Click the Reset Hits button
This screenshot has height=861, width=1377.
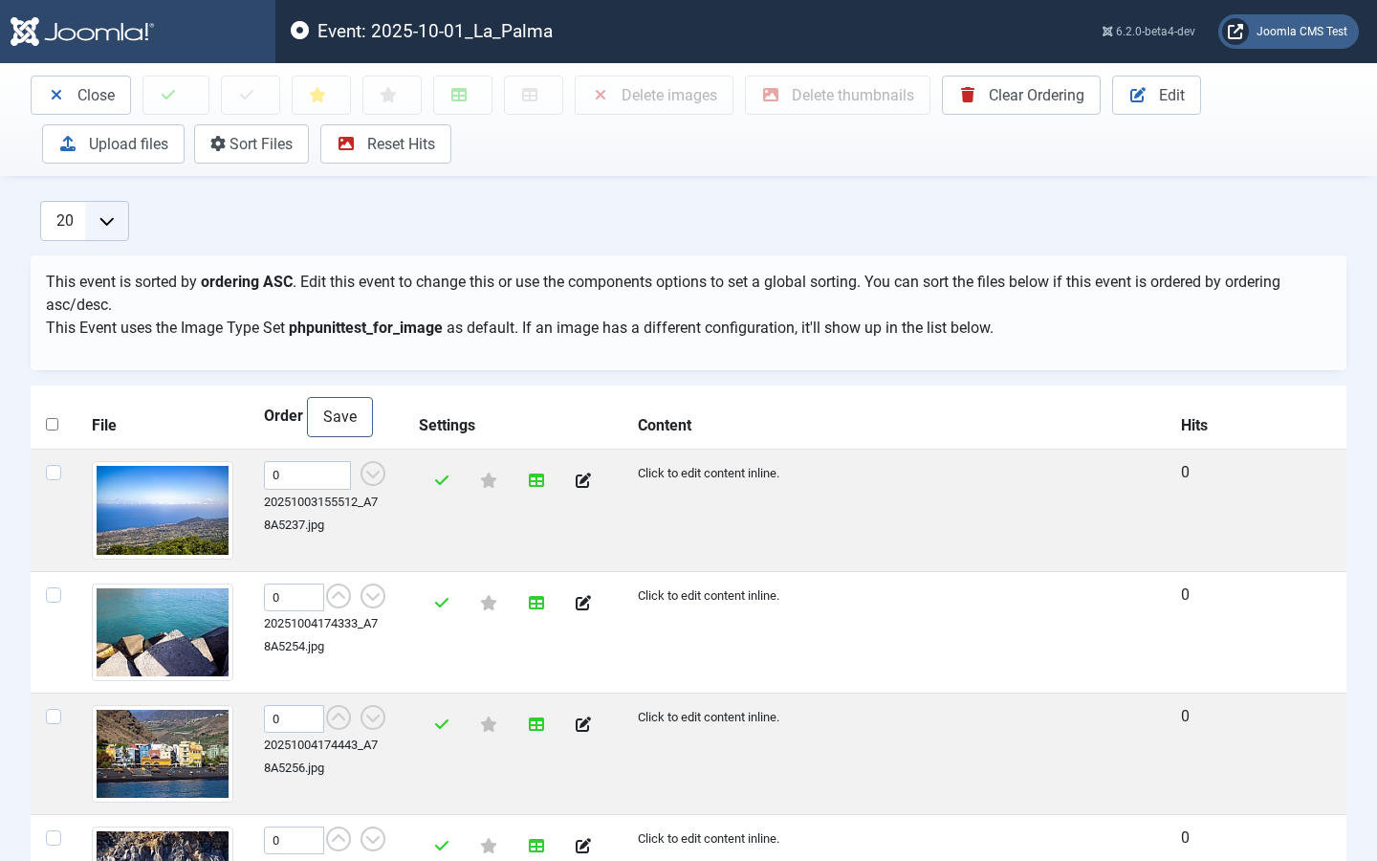(385, 143)
